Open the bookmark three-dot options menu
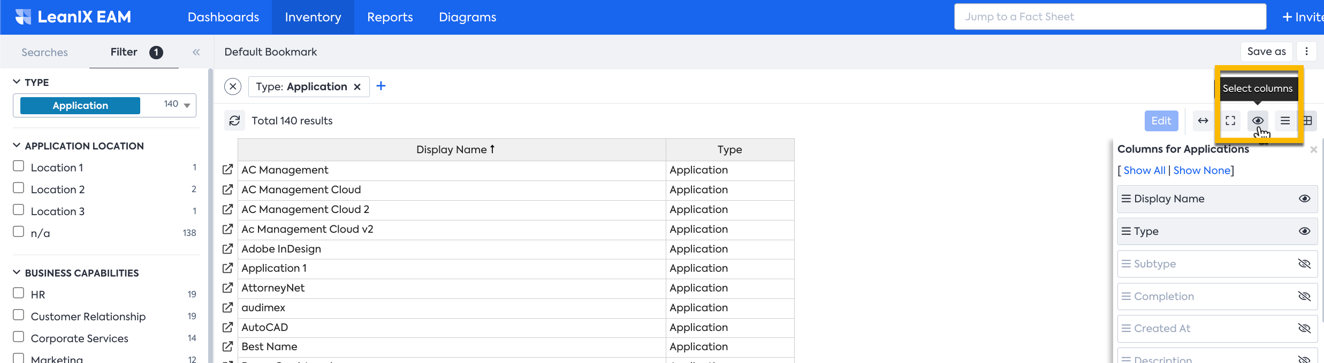 tap(1306, 51)
